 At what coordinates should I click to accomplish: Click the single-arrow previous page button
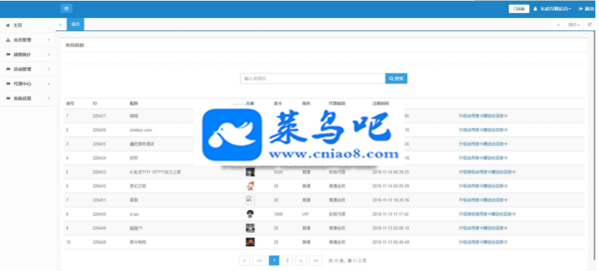coord(245,261)
